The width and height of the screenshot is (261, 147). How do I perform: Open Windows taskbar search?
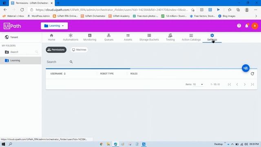pos(10,144)
